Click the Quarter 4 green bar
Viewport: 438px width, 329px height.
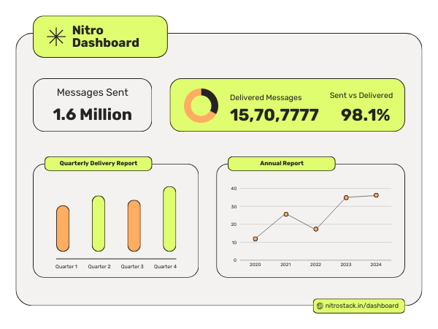click(x=169, y=219)
